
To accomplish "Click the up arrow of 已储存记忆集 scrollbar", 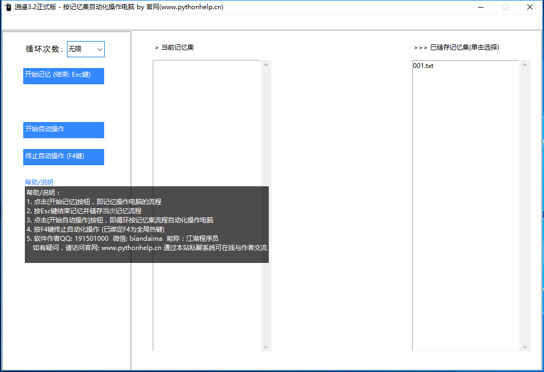I will pos(526,65).
